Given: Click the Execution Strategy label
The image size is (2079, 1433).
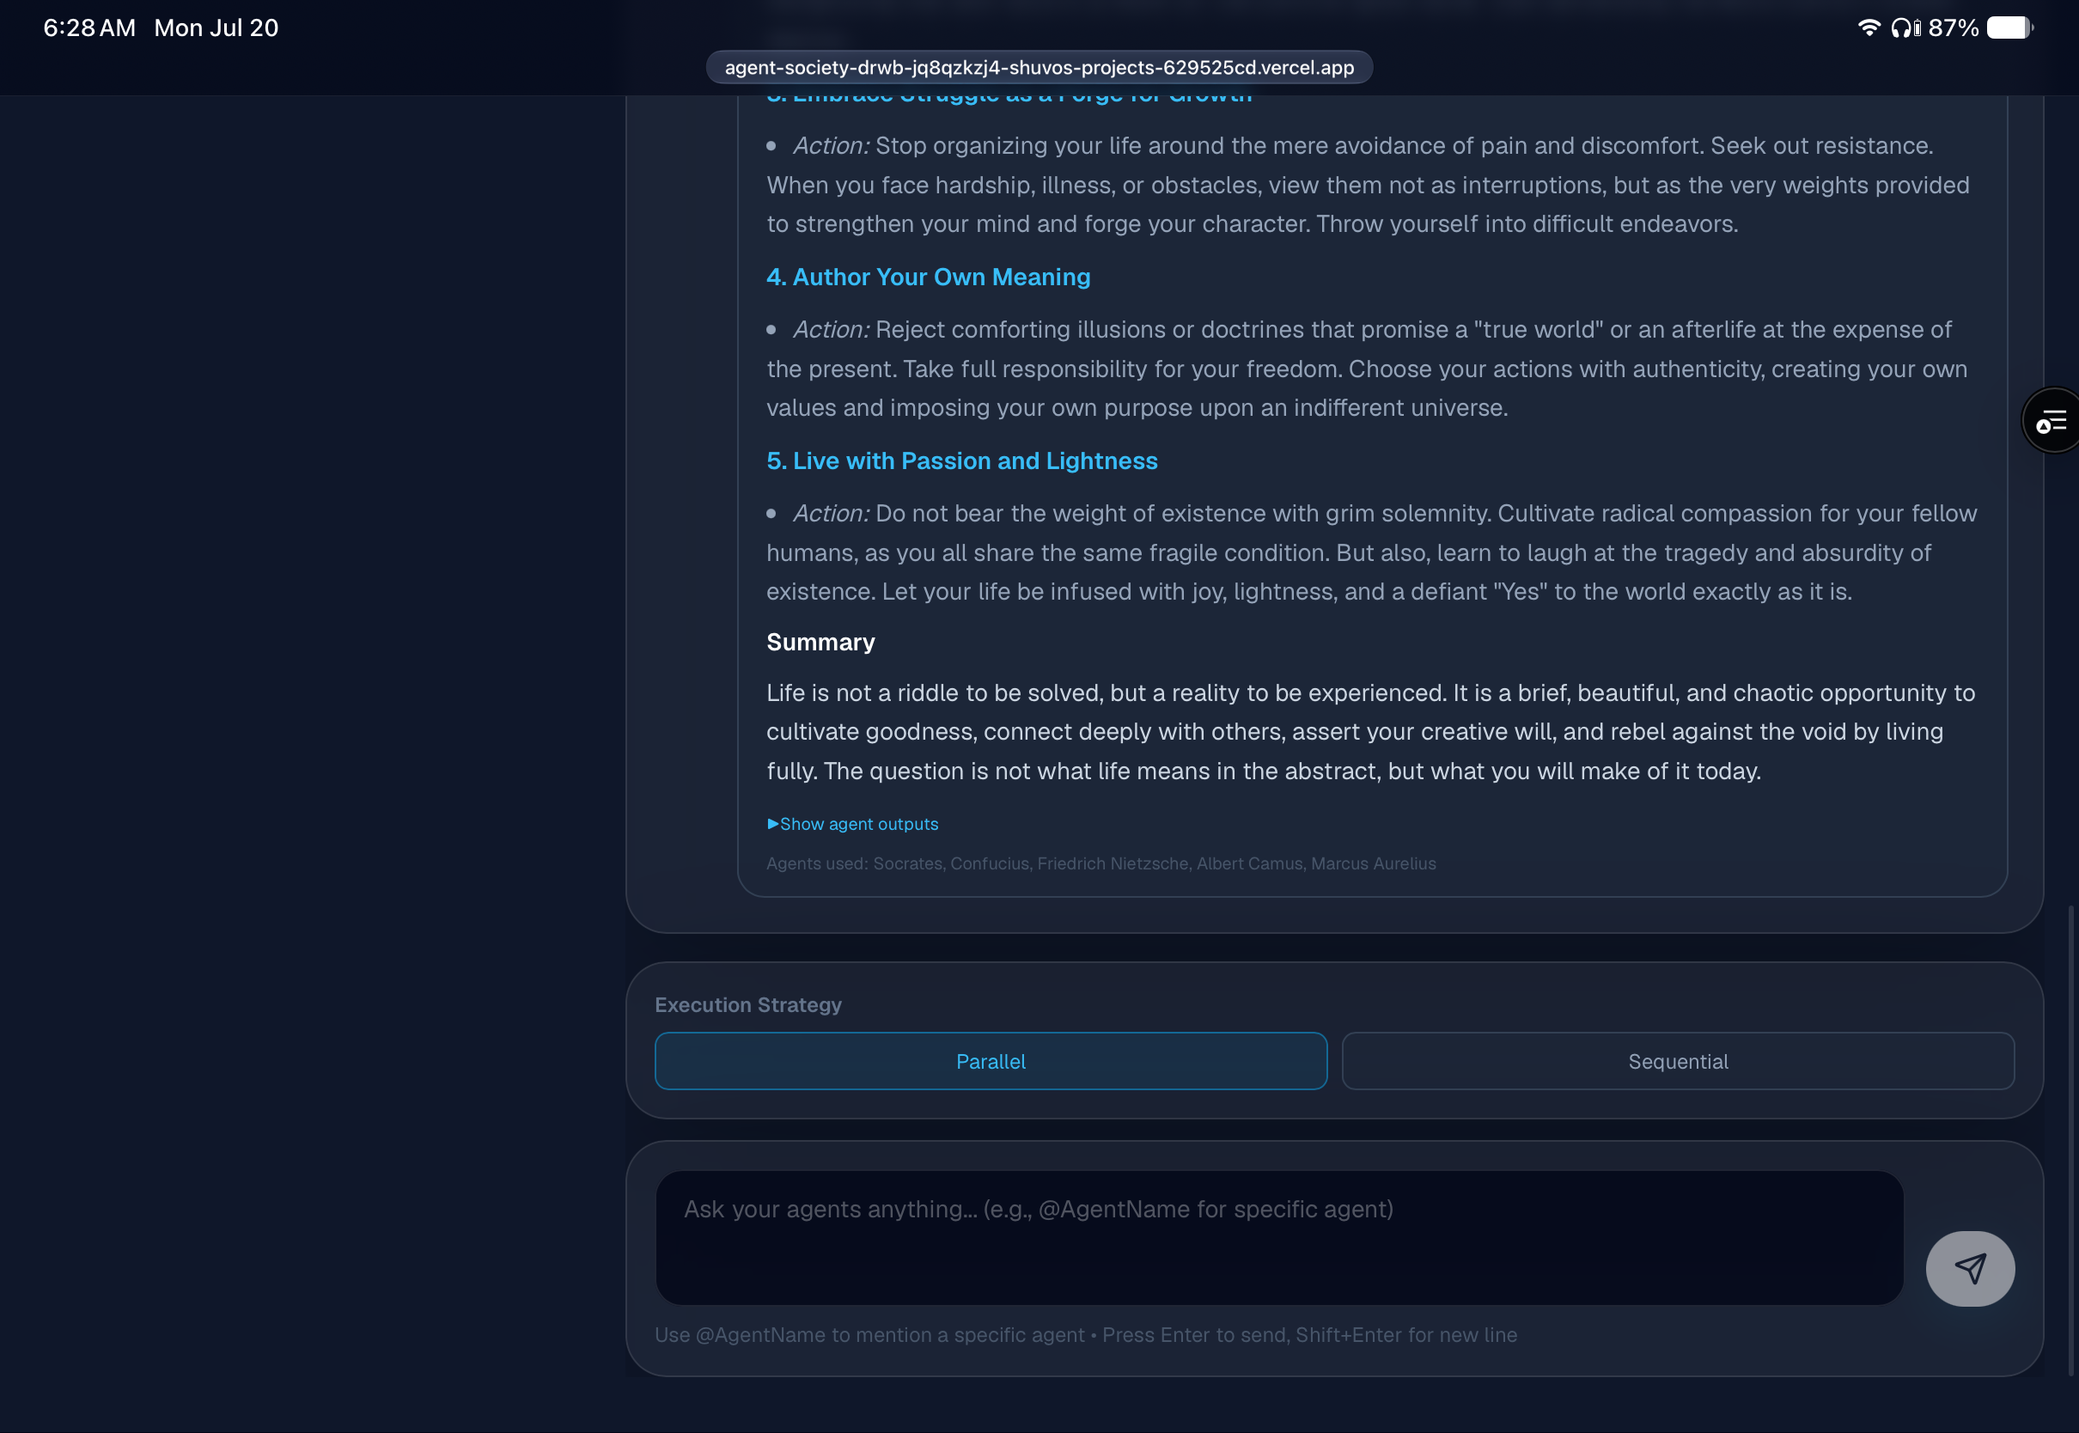Looking at the screenshot, I should click(x=747, y=1003).
